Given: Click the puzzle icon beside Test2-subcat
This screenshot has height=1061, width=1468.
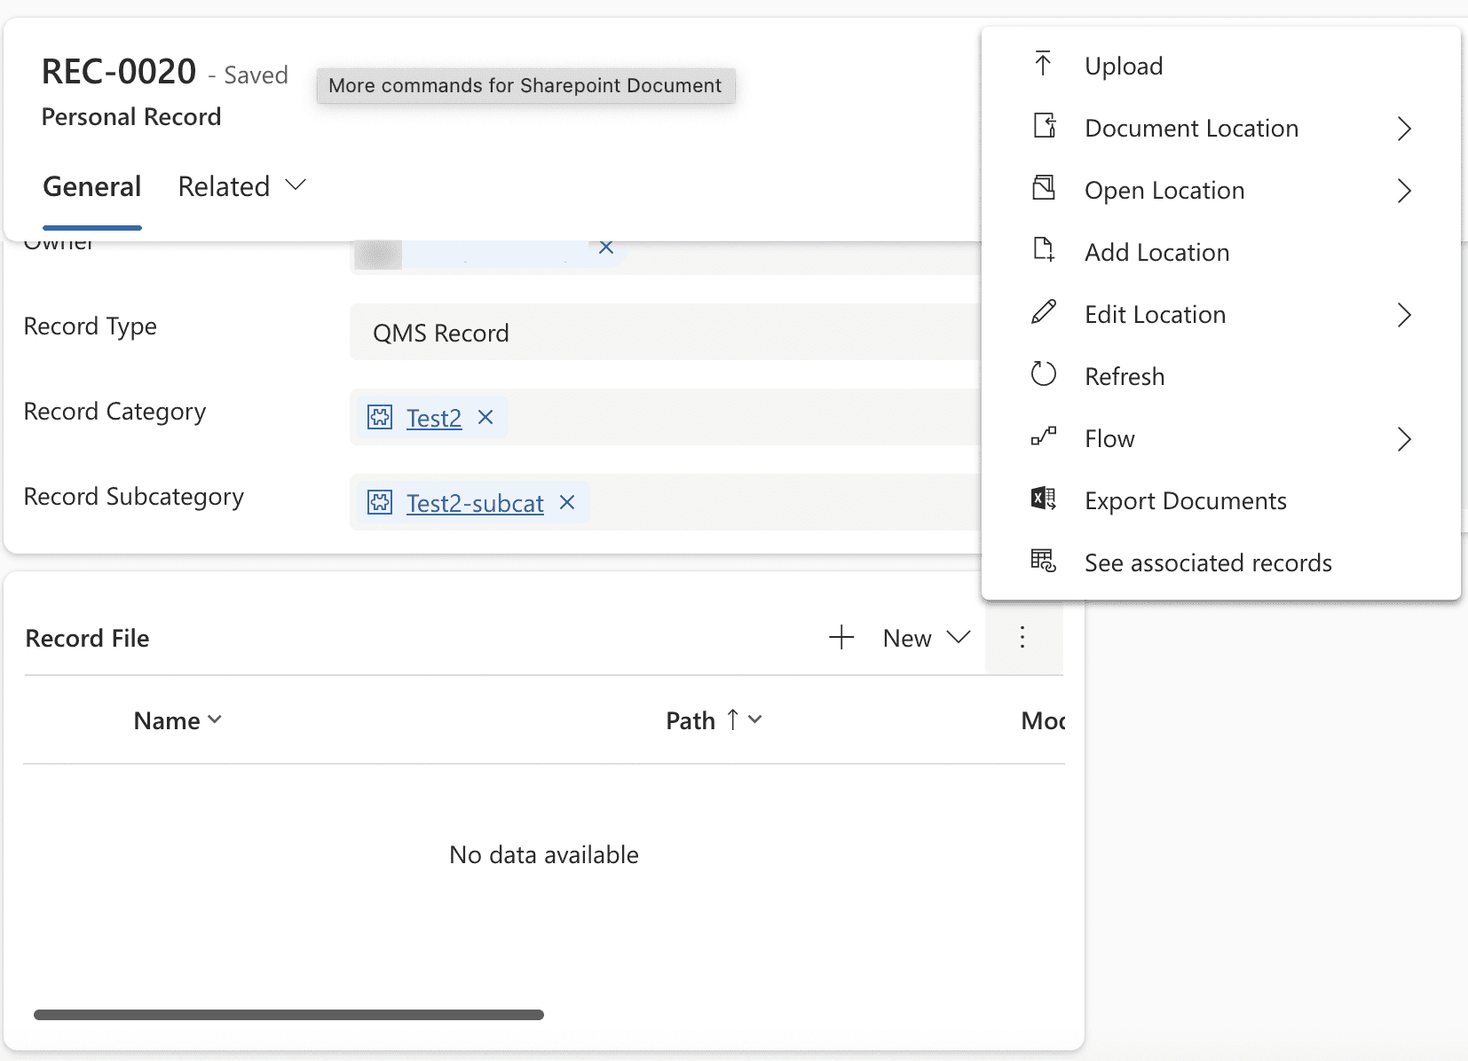Looking at the screenshot, I should pos(380,502).
